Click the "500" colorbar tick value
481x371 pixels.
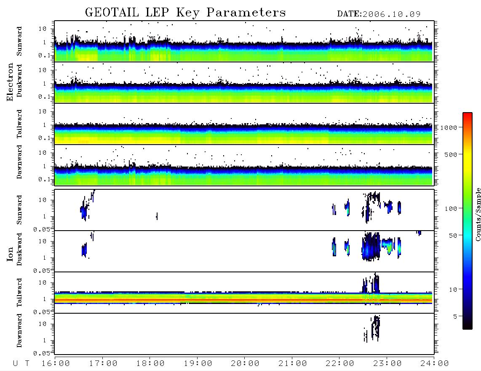click(451, 154)
